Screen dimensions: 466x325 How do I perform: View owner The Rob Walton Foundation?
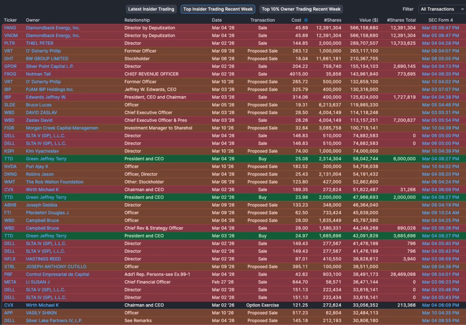[55, 182]
